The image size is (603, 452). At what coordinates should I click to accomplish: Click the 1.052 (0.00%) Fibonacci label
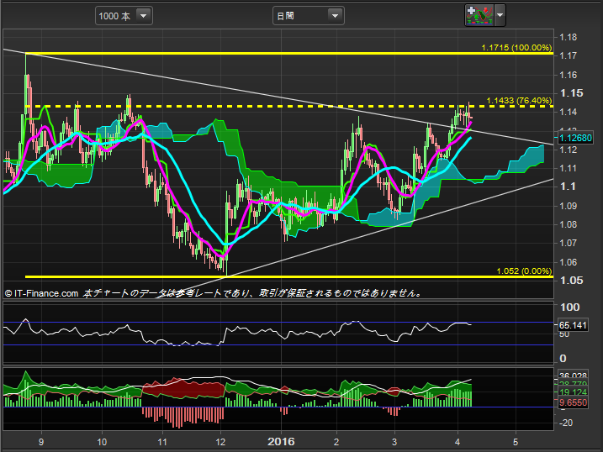(524, 271)
